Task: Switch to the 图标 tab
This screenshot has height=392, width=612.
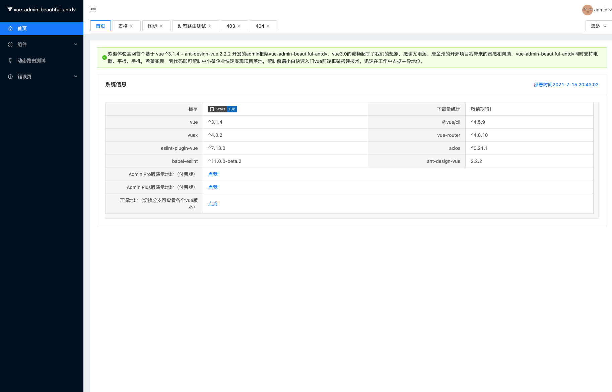Action: (153, 26)
